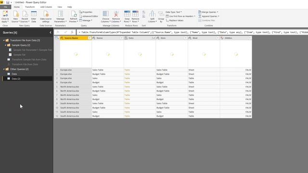Viewport: 308px width, 173px height.
Task: Click South America.xlsx cell in row 9
Action: 76,103
